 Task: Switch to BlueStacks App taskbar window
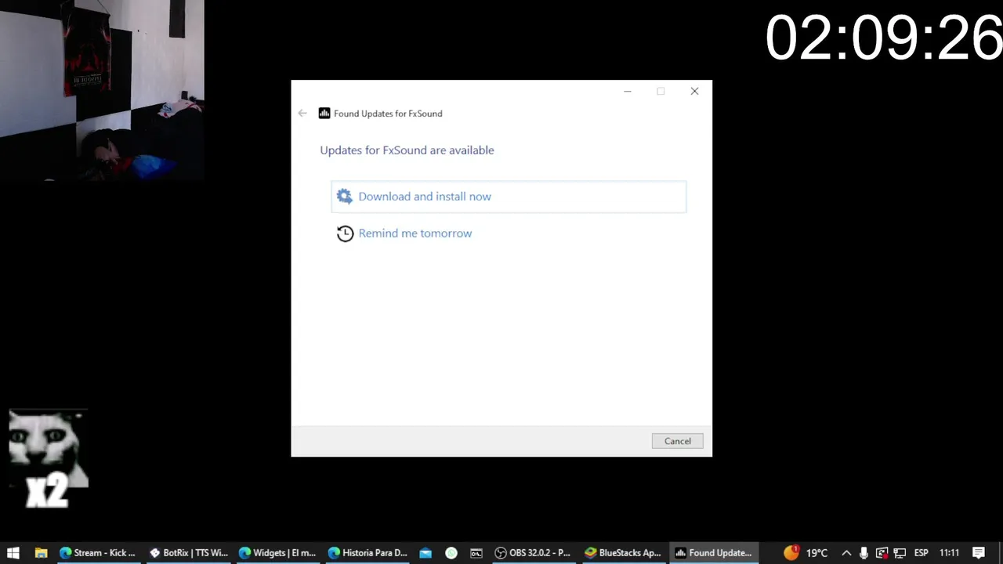coord(623,553)
